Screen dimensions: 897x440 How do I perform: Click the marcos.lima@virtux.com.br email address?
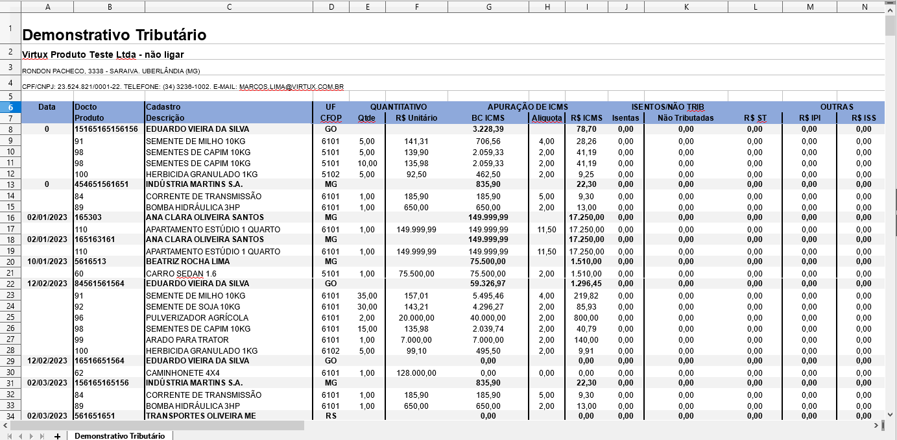pos(291,86)
